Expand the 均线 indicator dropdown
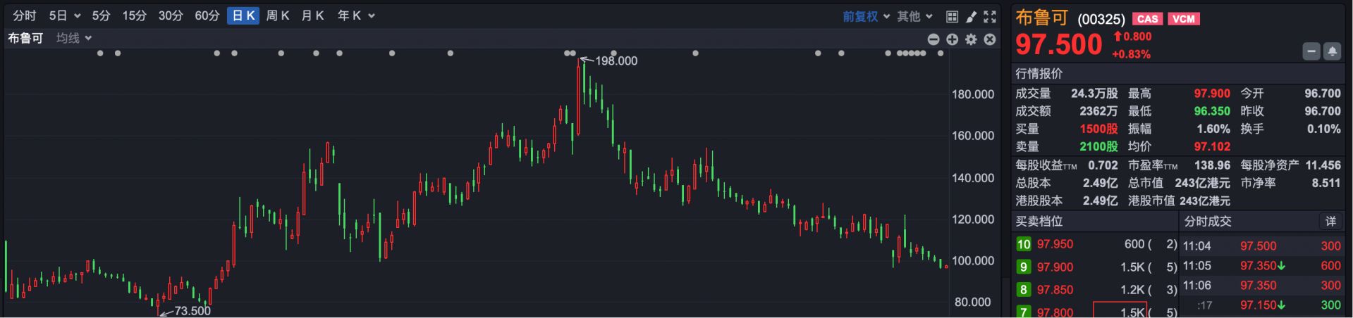The image size is (1353, 318). 74,38
